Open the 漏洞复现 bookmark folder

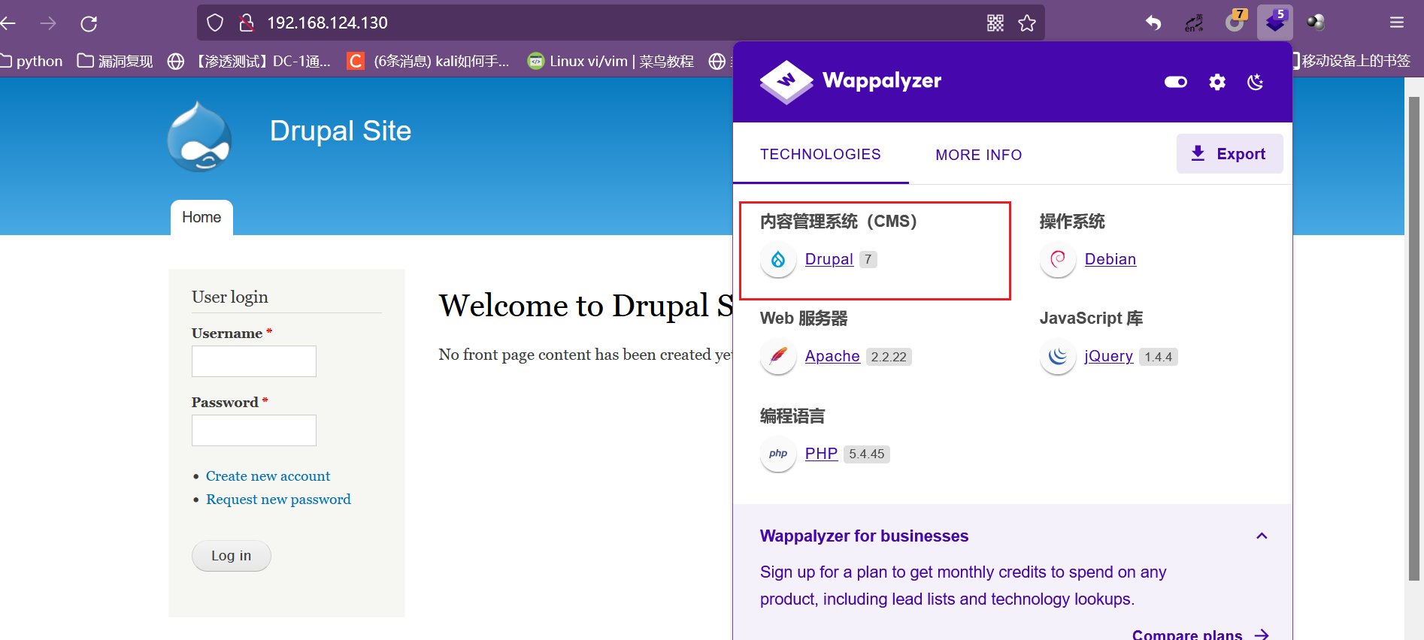[x=115, y=61]
